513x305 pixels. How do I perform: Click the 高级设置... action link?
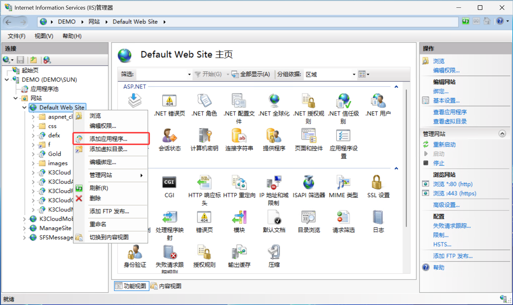[x=446, y=205]
